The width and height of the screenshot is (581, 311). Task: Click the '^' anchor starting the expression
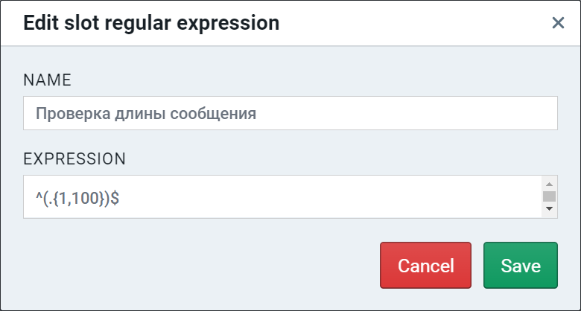39,197
